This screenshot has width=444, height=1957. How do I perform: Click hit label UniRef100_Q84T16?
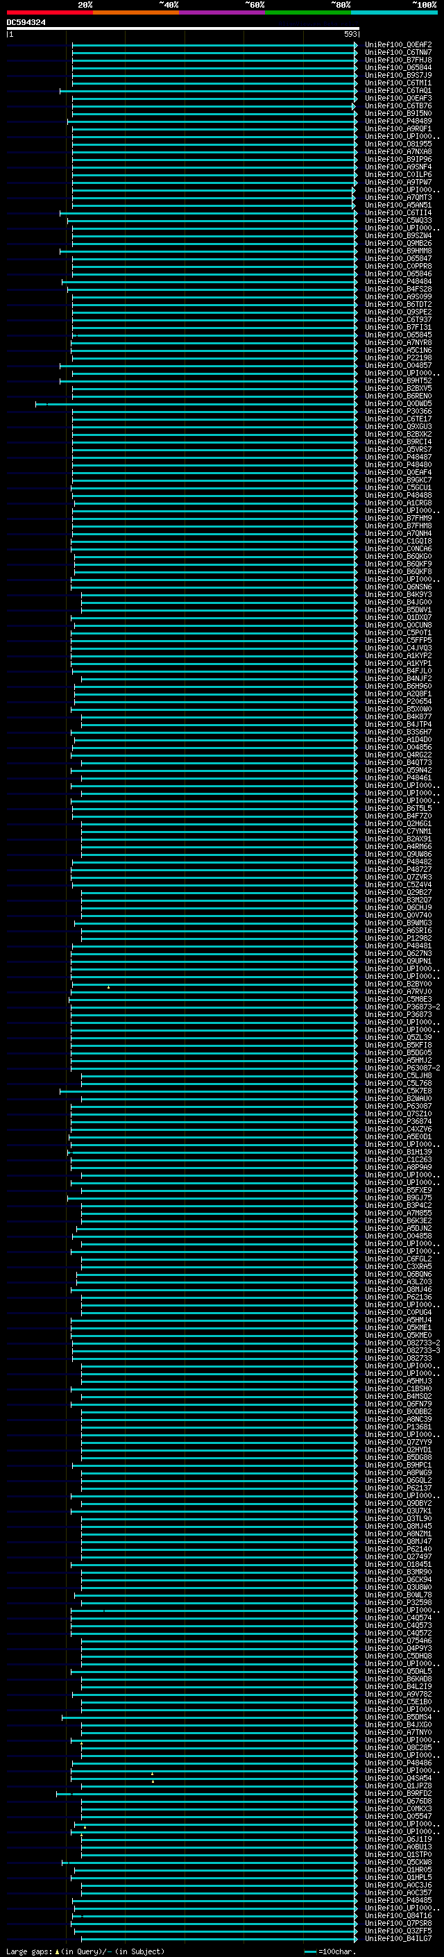click(x=398, y=1915)
